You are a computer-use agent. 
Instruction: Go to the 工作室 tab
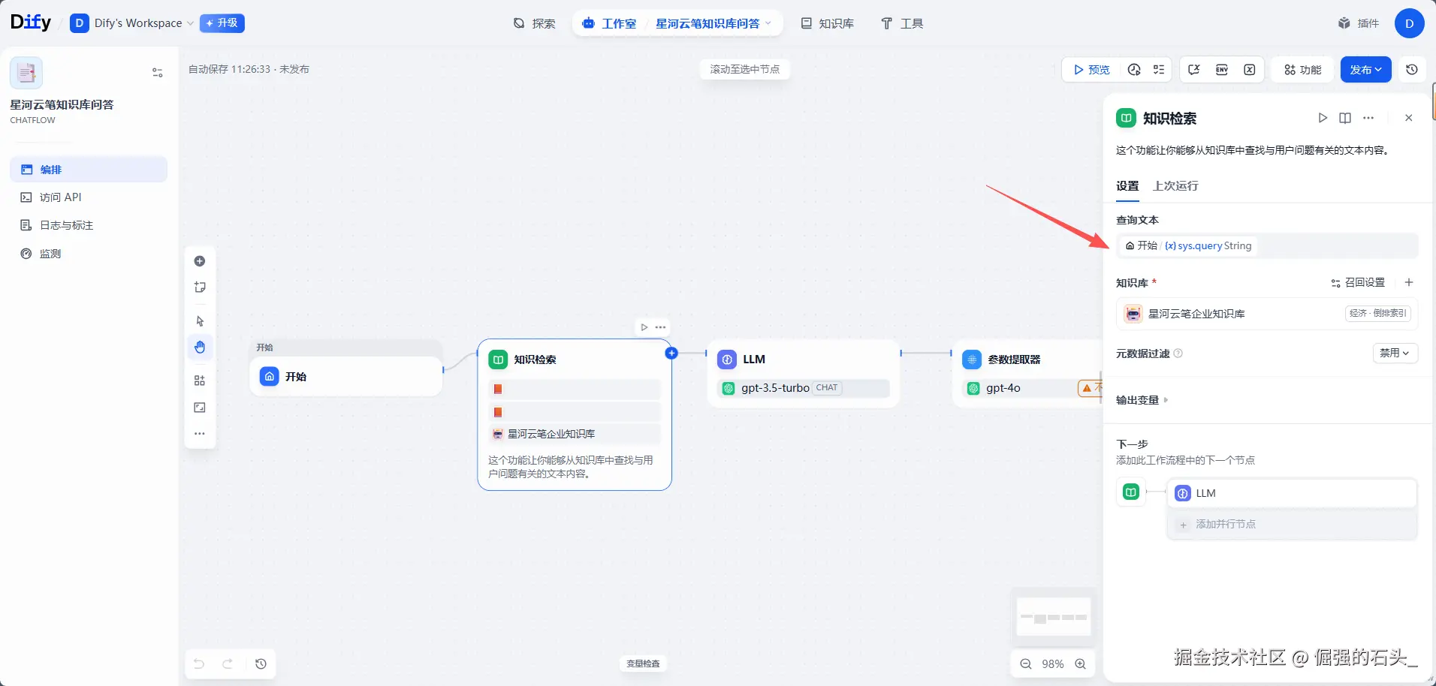click(x=609, y=23)
